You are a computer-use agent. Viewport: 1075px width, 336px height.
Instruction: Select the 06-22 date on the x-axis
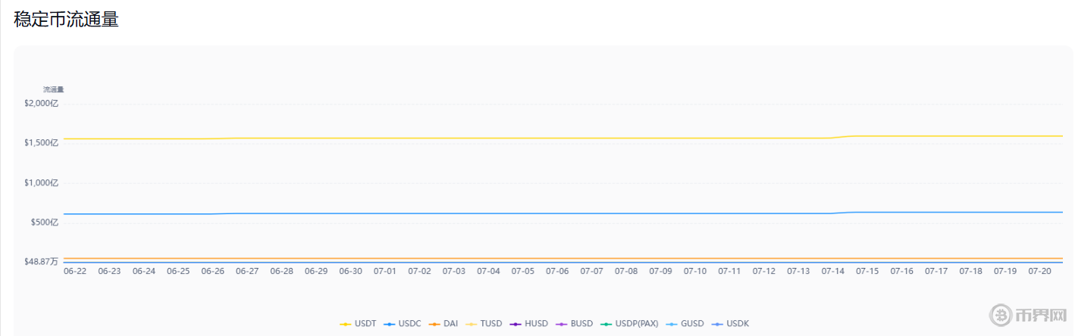pyautogui.click(x=75, y=271)
